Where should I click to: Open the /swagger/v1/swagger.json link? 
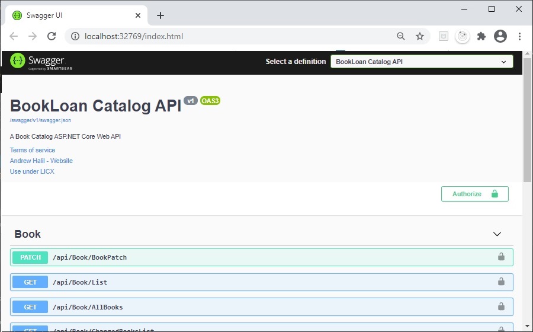pos(40,120)
